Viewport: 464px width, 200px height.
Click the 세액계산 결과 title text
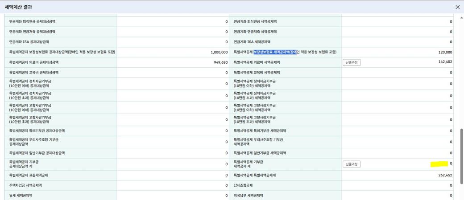coord(18,7)
